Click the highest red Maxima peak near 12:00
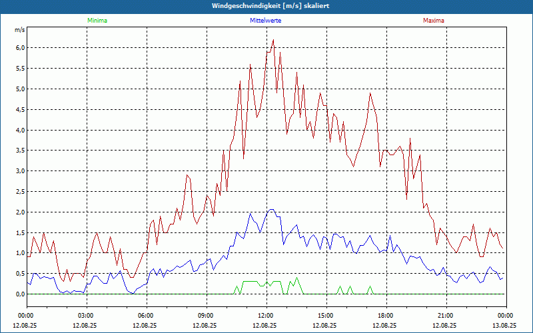 tap(273, 40)
